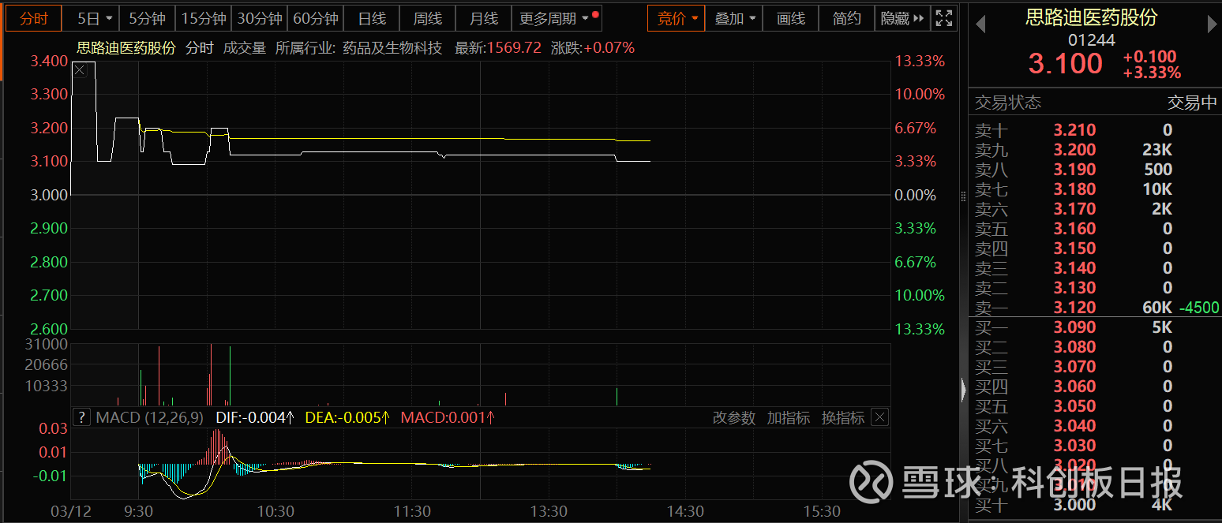Select 卖七 row at 3.180
This screenshot has width=1222, height=523.
1095,189
